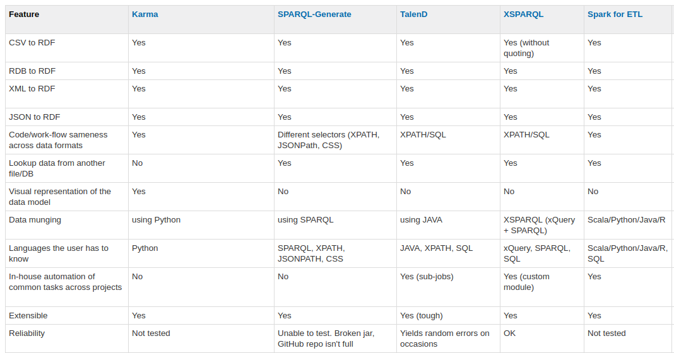Click the SPARQL-Generate header link
The width and height of the screenshot is (674, 353).
(x=314, y=14)
